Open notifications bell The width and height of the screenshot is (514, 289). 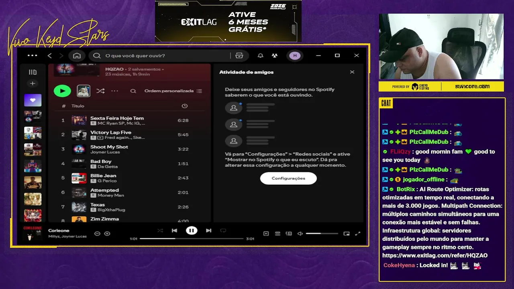261,56
